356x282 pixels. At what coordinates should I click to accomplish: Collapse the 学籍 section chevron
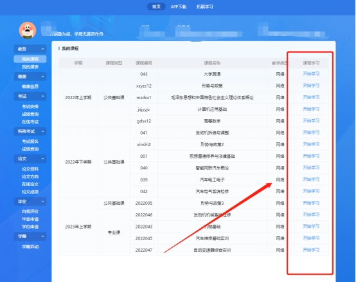(x=42, y=236)
